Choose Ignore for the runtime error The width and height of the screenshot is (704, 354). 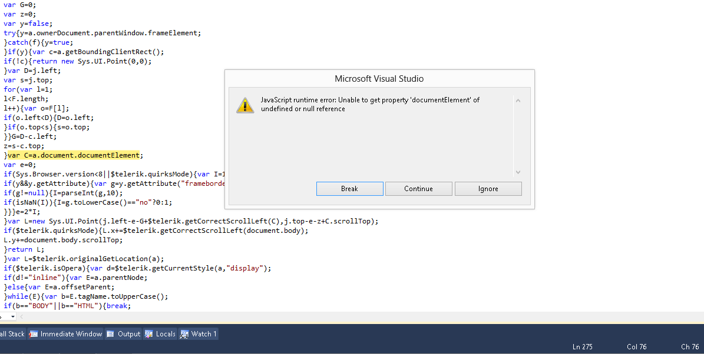488,189
